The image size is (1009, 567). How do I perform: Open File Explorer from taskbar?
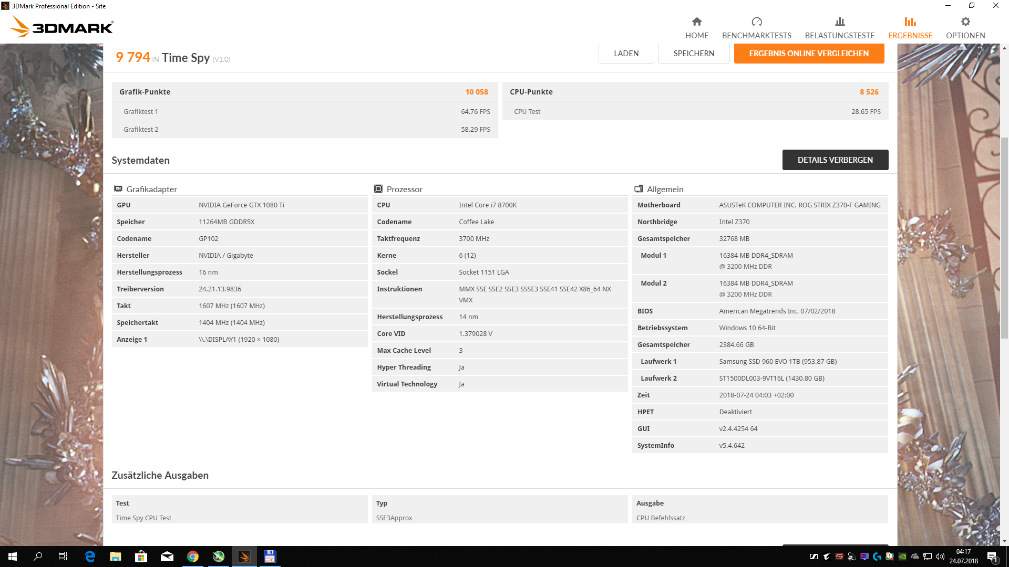(x=116, y=556)
